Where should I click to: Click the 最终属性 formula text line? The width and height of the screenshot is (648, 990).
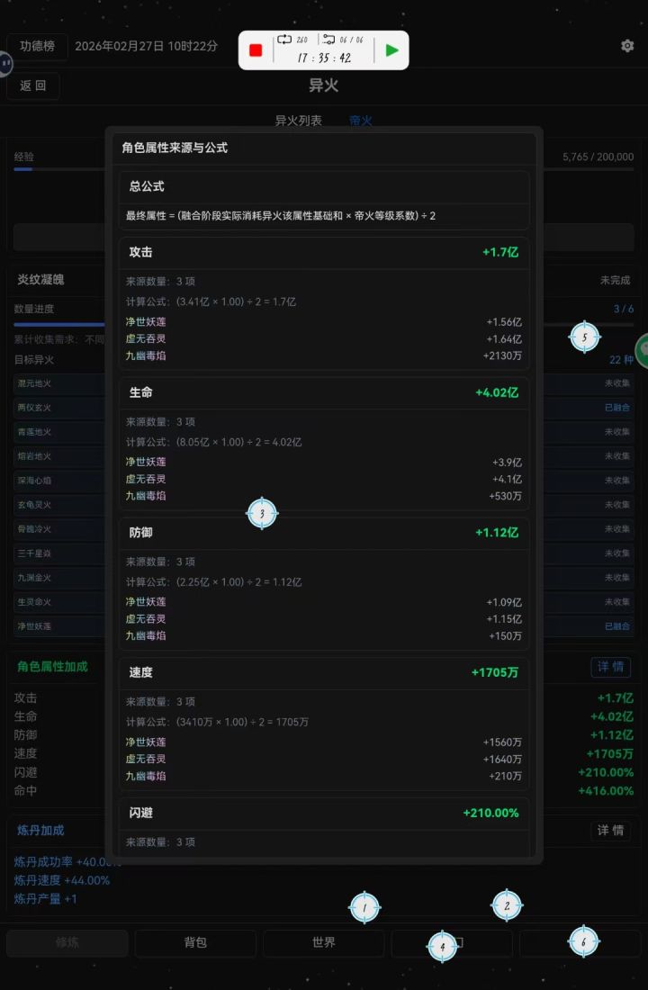pyautogui.click(x=281, y=216)
